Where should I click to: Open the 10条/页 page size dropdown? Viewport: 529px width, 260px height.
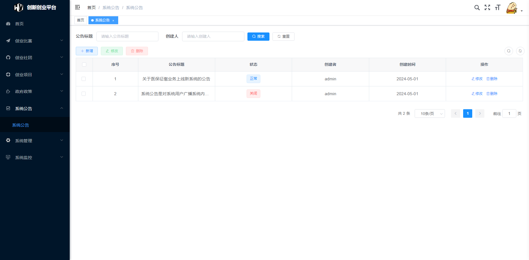[x=430, y=114]
